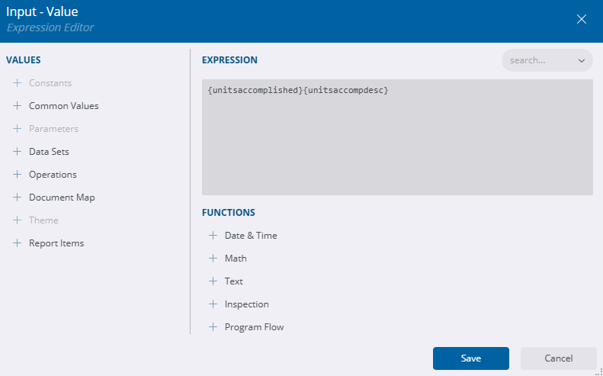Select the Data Sets tree label

pos(49,152)
